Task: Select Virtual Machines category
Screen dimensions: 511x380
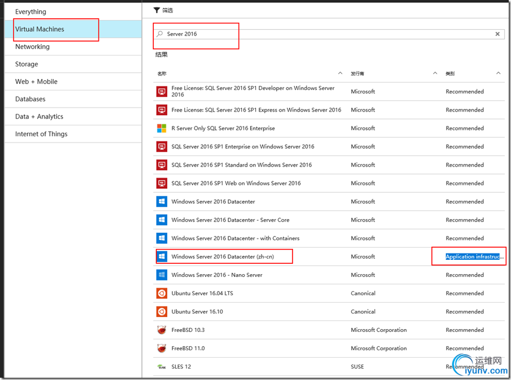Action: point(73,29)
